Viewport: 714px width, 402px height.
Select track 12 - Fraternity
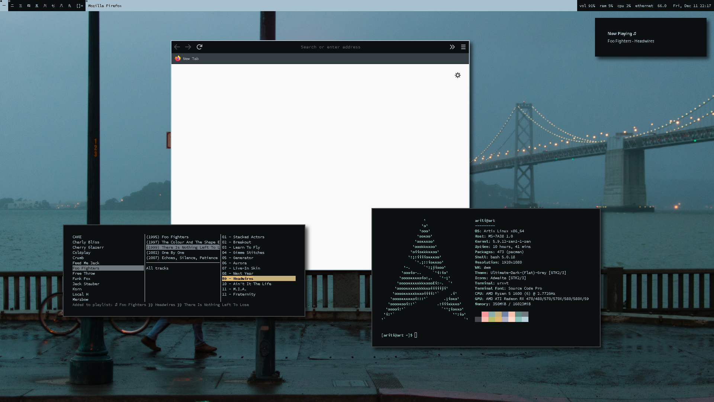pos(239,294)
